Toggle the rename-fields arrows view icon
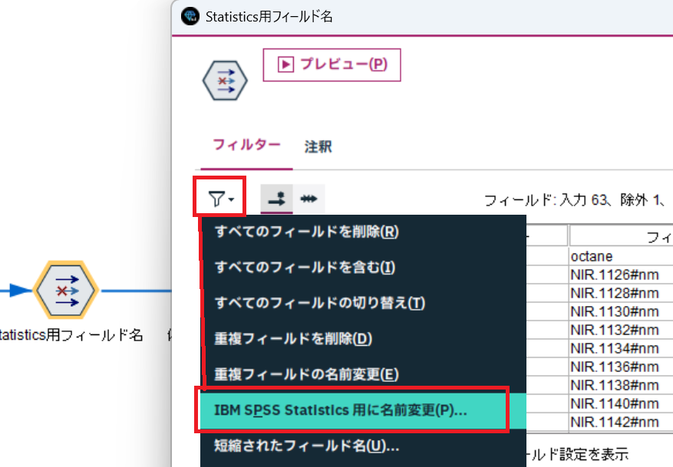673x467 pixels. [308, 199]
